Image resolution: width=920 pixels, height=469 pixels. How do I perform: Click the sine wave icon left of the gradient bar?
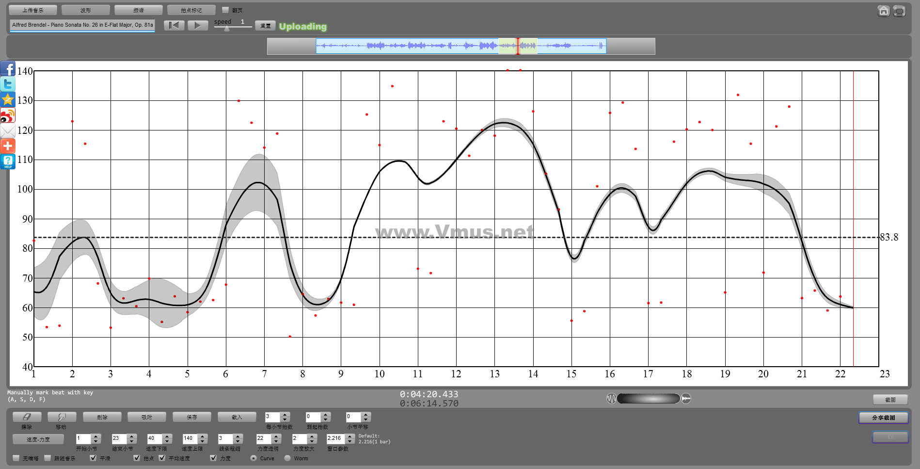pos(611,399)
